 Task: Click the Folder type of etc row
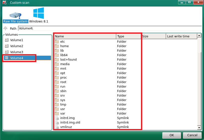[122, 42]
